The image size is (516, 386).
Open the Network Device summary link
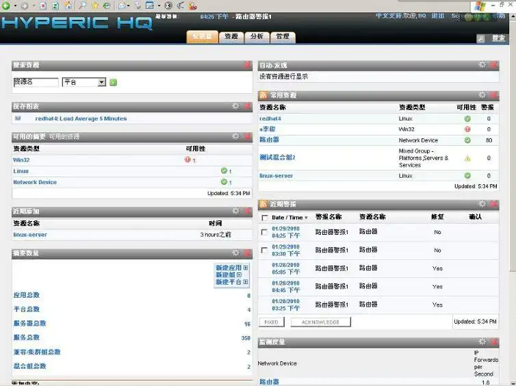click(x=35, y=182)
